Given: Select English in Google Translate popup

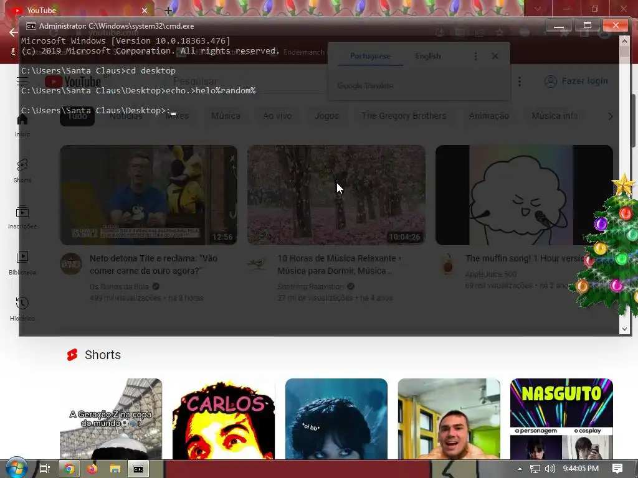Looking at the screenshot, I should tap(428, 56).
